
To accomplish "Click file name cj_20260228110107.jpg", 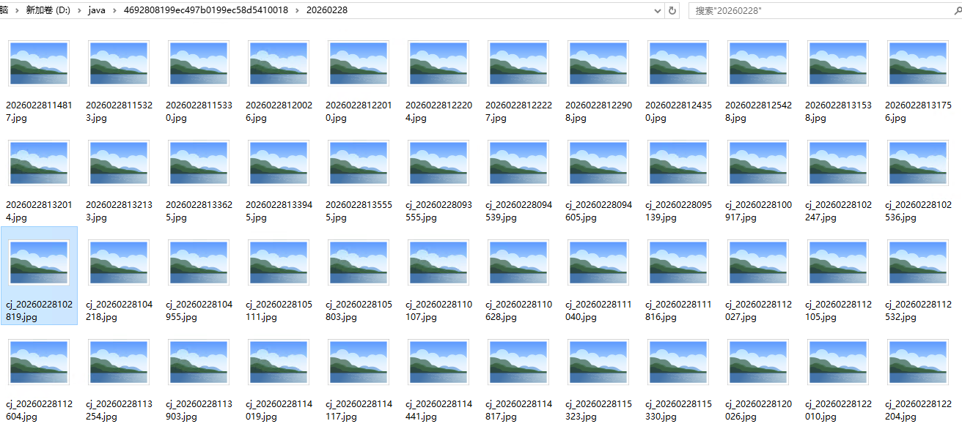I will (x=438, y=310).
